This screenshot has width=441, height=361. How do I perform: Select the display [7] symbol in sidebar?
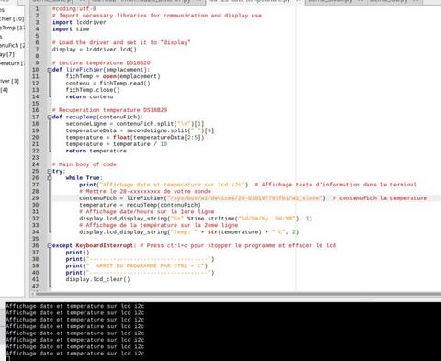pos(7,54)
